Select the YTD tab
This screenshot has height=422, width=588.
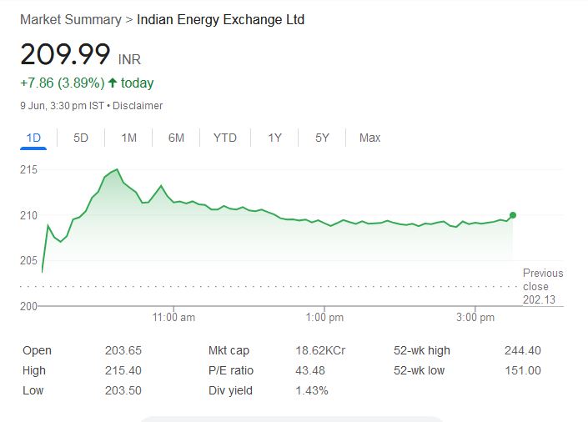click(x=224, y=138)
